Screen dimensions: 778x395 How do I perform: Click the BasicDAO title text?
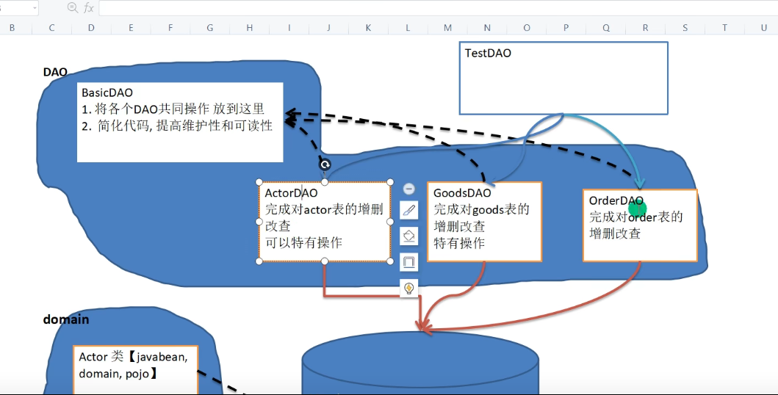tap(107, 93)
